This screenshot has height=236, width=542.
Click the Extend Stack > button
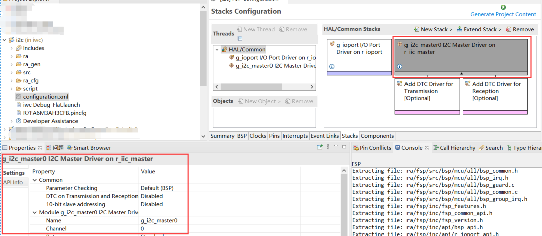tap(479, 29)
